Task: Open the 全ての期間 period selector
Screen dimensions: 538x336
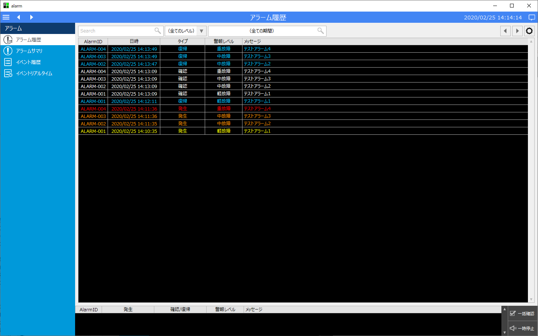Action: [262, 31]
